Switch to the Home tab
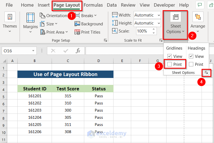The image size is (214, 143). 27,5
